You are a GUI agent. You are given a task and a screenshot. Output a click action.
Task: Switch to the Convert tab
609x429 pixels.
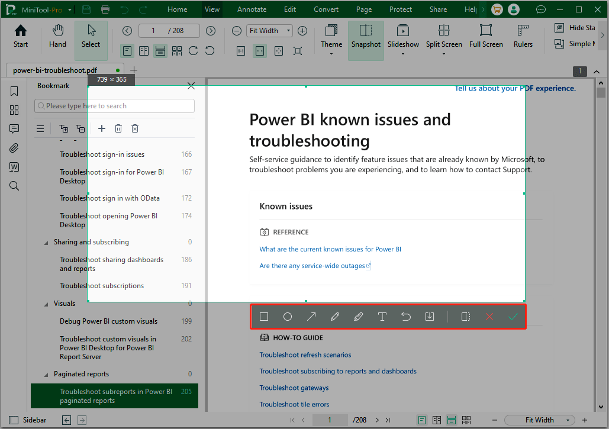[x=326, y=9]
